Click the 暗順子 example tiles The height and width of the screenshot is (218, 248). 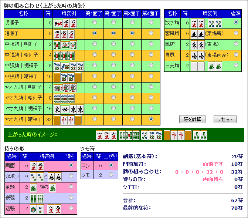click(x=64, y=34)
